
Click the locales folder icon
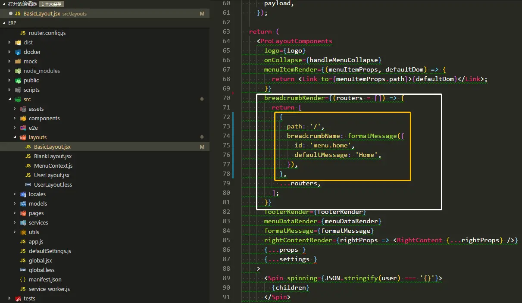coord(23,194)
